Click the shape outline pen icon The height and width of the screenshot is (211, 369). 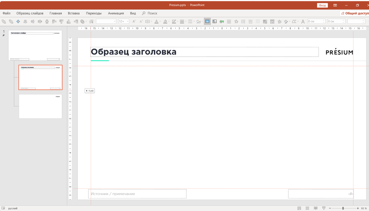174,21
